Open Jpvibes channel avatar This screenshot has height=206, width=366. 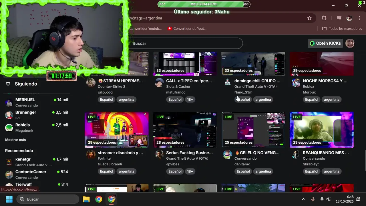(x=159, y=154)
